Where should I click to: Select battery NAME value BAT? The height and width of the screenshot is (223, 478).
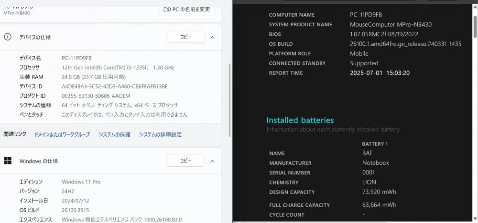tap(367, 153)
